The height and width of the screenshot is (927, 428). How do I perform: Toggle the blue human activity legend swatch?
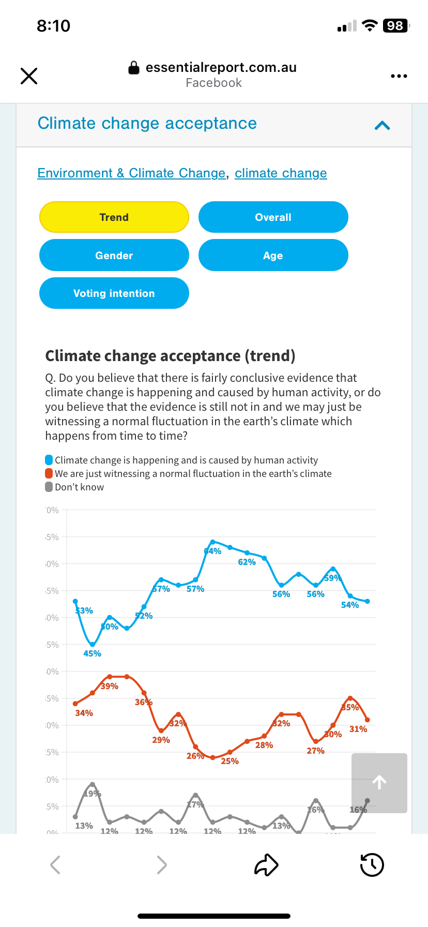pos(49,460)
